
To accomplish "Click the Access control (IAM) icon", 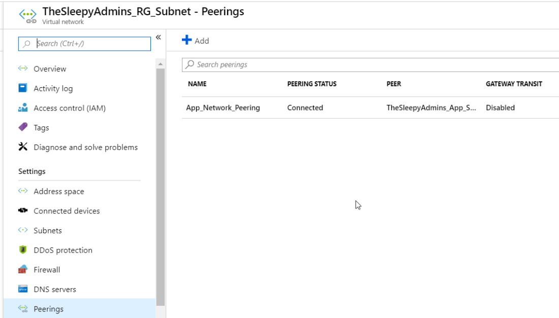I will (x=22, y=108).
